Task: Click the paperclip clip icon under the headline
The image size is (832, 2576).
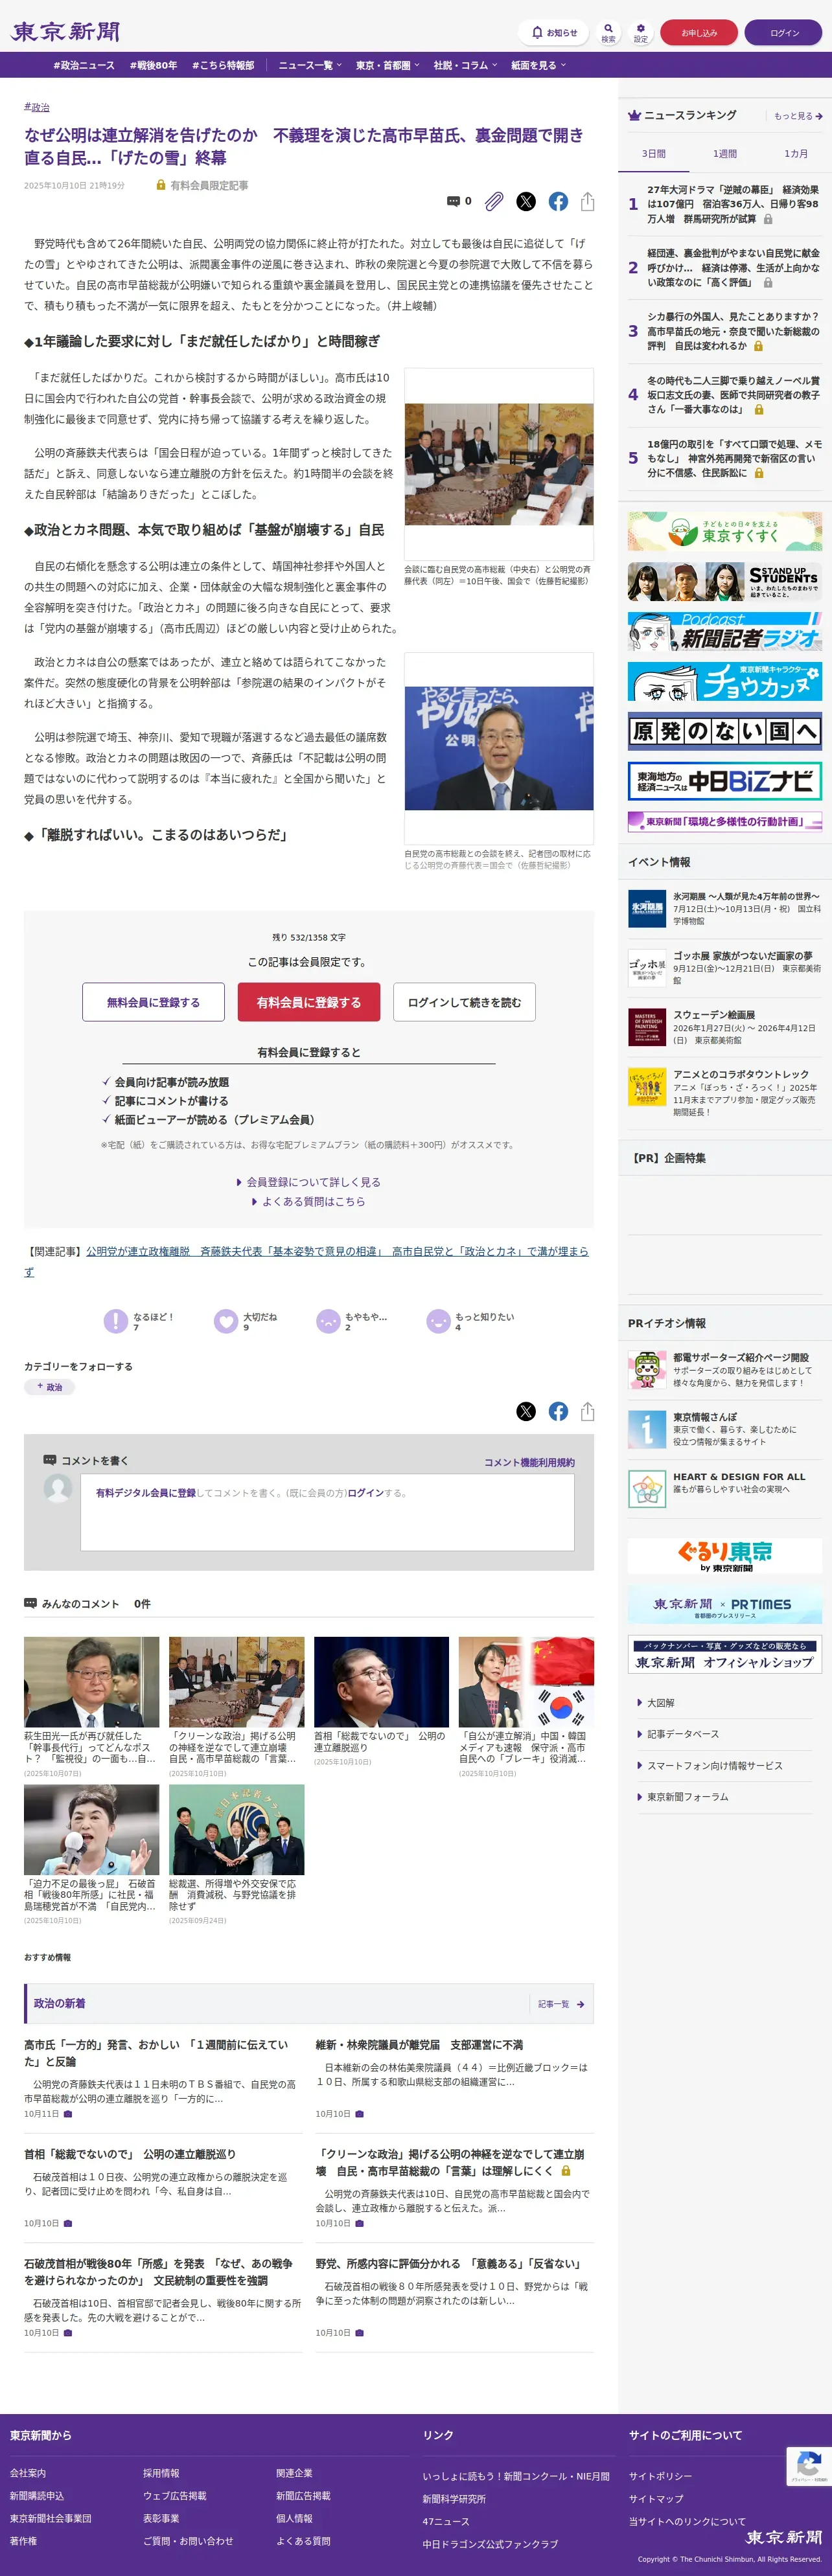Action: [494, 202]
